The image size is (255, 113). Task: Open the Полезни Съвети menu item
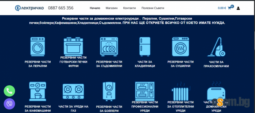pos(153,8)
